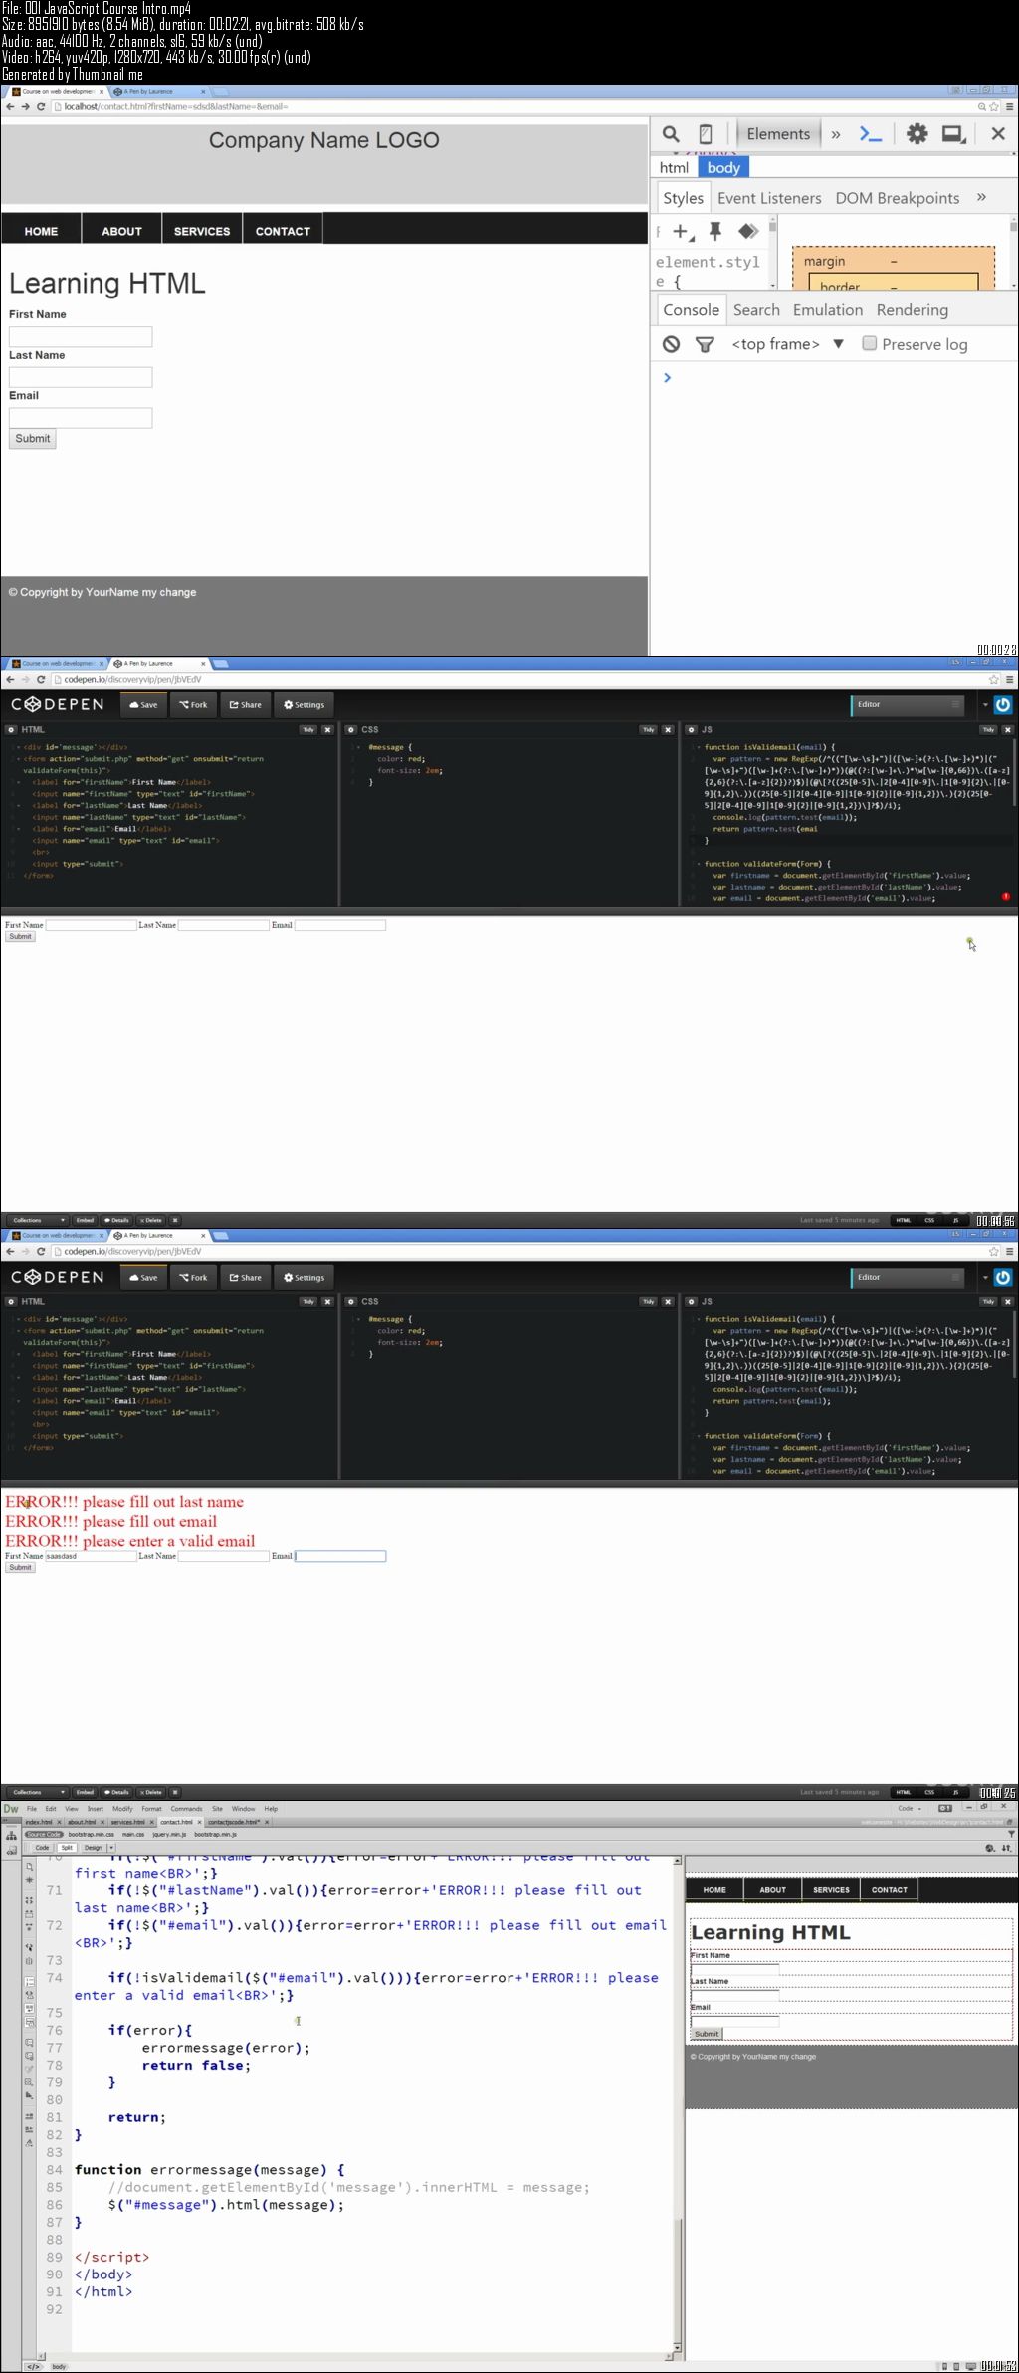Image resolution: width=1019 pixels, height=2373 pixels.
Task: Enable the Preserve log checkbox
Action: coord(870,343)
